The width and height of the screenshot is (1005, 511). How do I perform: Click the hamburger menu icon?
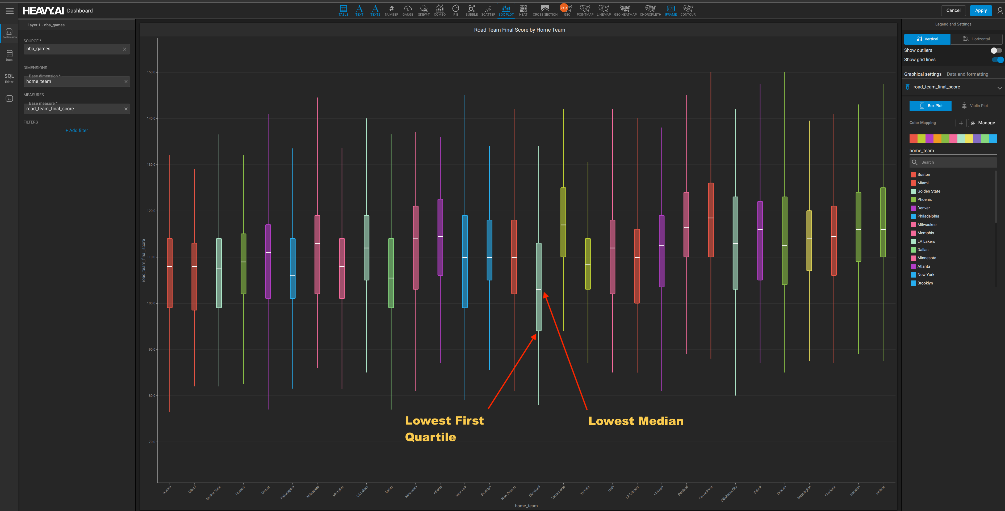pos(10,11)
